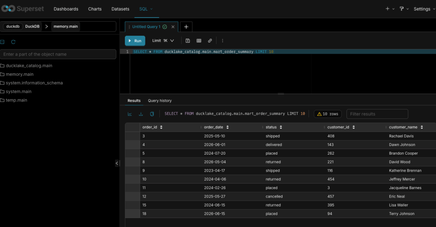
Task: Open the plus create-new menu
Action: tap(390, 9)
